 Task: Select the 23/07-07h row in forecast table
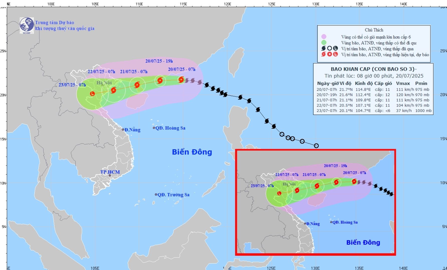pyautogui.click(x=373, y=110)
